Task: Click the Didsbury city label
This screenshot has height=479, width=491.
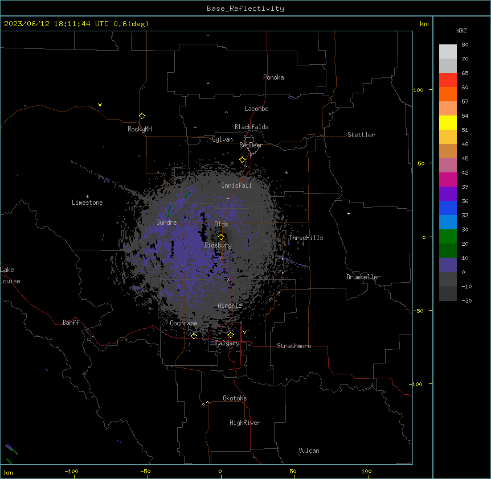Action: point(218,245)
